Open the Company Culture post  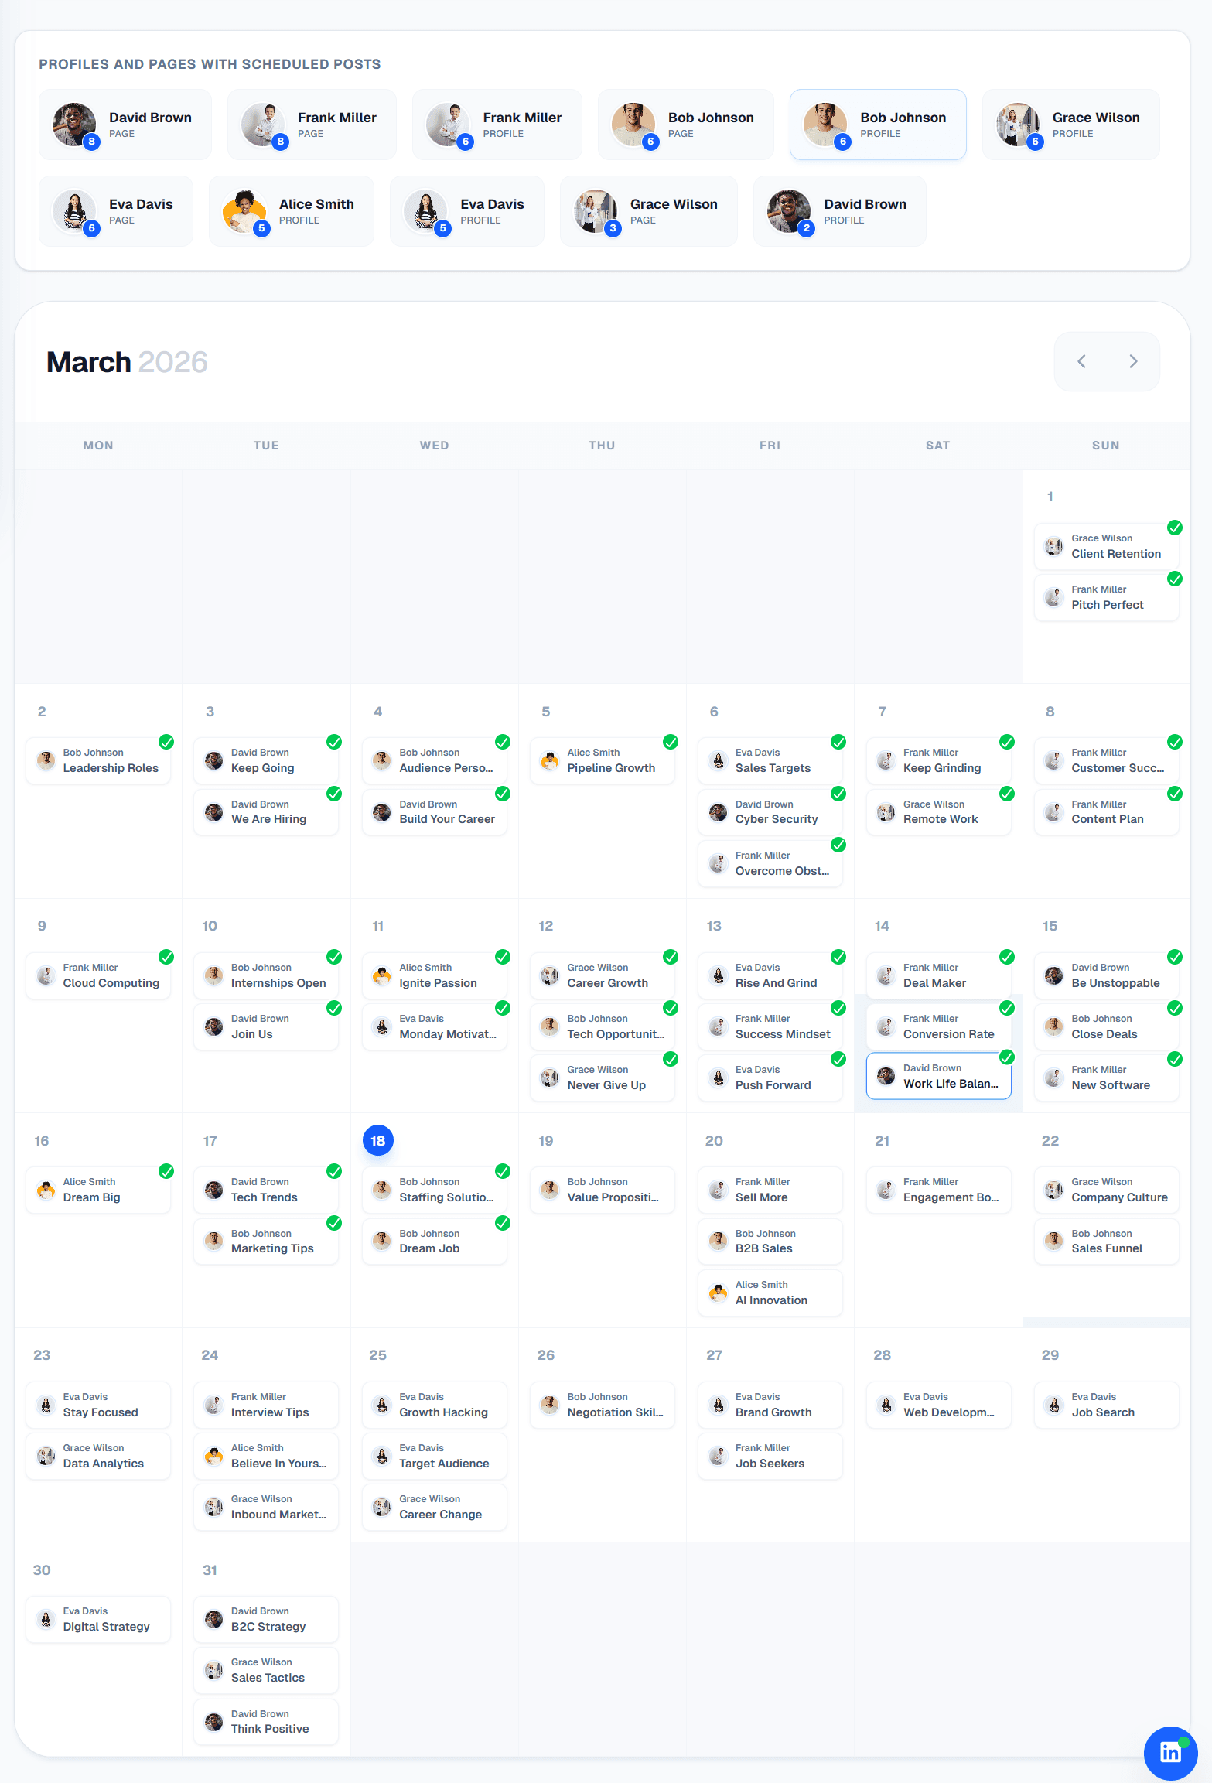click(x=1106, y=1190)
